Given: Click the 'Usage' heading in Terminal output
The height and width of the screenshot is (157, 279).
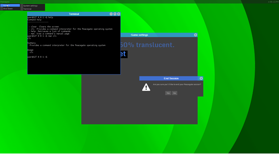Looking at the screenshot, I should (x=30, y=50).
